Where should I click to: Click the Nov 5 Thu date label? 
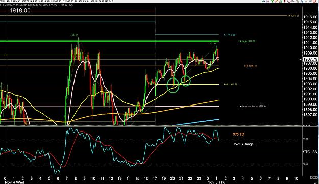coord(216,182)
